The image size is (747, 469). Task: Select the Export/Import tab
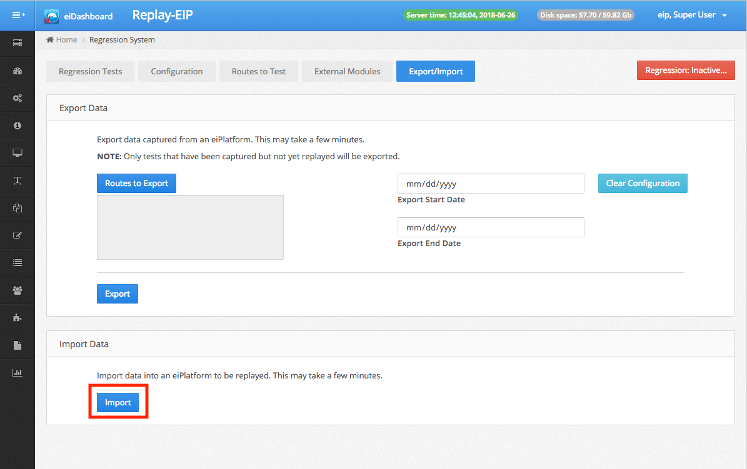(x=436, y=71)
